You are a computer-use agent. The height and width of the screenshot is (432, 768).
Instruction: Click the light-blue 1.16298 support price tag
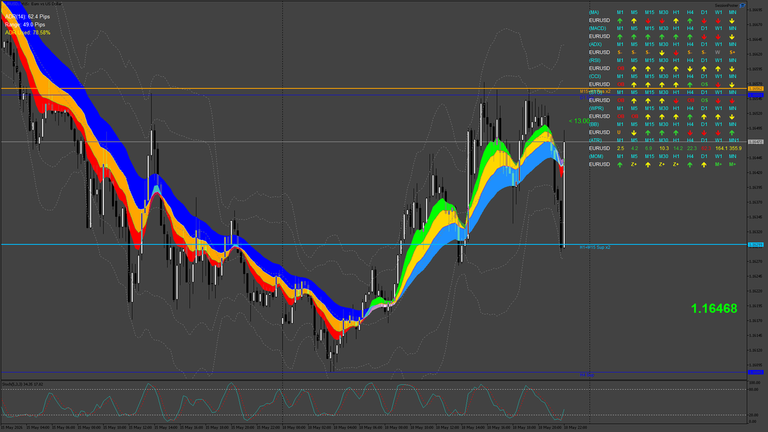point(756,244)
